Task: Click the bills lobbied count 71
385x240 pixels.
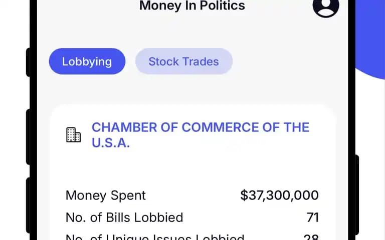Action: (x=313, y=217)
